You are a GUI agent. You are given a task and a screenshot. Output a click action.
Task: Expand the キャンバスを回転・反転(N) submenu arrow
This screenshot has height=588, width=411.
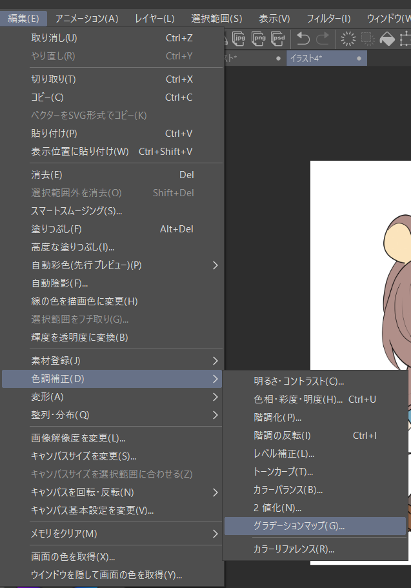click(216, 492)
